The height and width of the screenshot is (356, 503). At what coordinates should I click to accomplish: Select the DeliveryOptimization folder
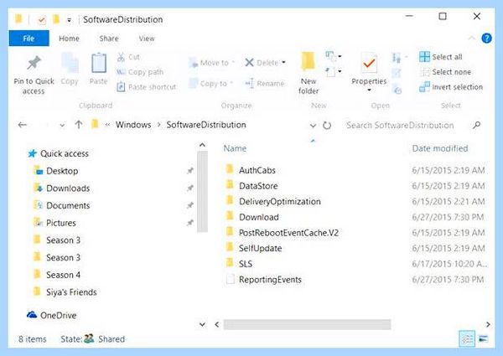point(273,202)
